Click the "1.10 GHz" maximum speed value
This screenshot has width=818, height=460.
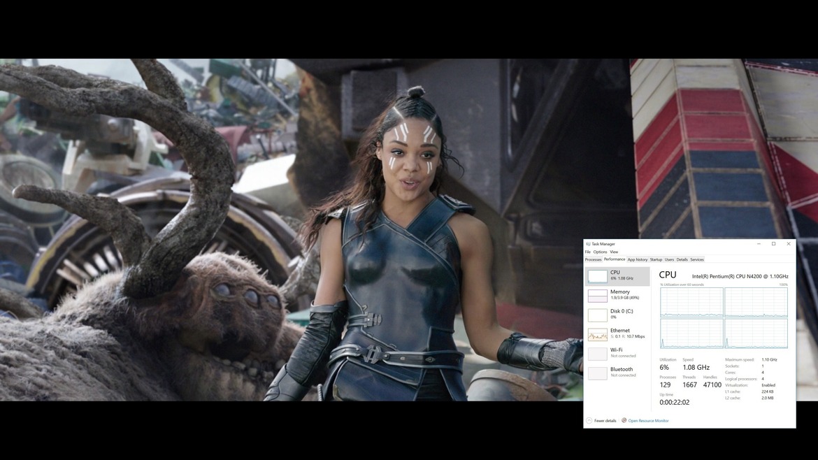coord(770,360)
